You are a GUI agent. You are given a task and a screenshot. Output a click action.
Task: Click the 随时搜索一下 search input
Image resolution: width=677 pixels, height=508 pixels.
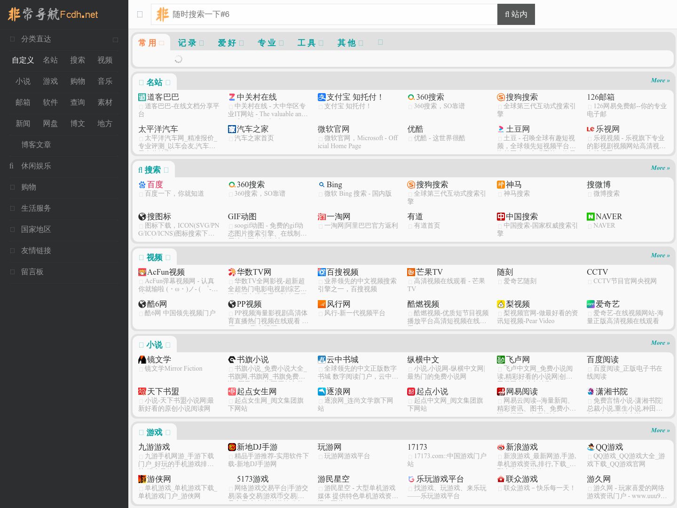coord(324,15)
